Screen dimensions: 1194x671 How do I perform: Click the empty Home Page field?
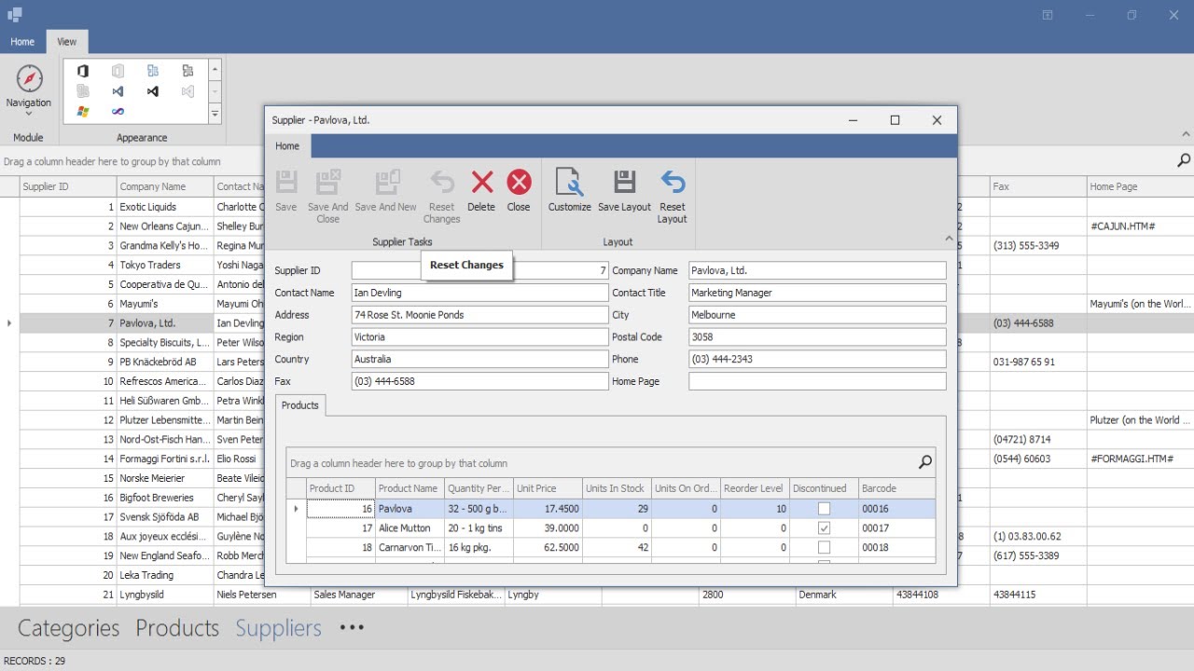[817, 381]
